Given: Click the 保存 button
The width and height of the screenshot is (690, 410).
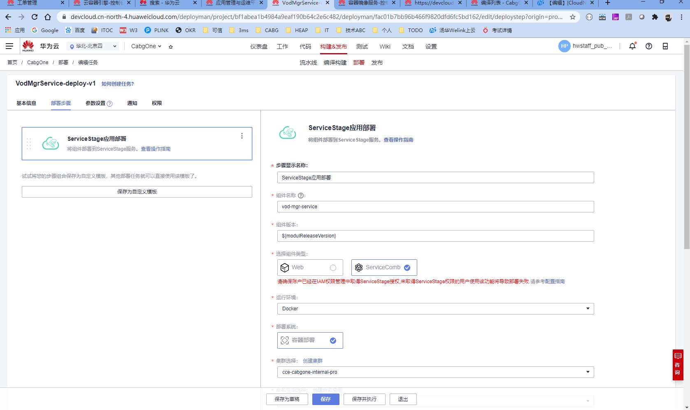Looking at the screenshot, I should pos(326,399).
